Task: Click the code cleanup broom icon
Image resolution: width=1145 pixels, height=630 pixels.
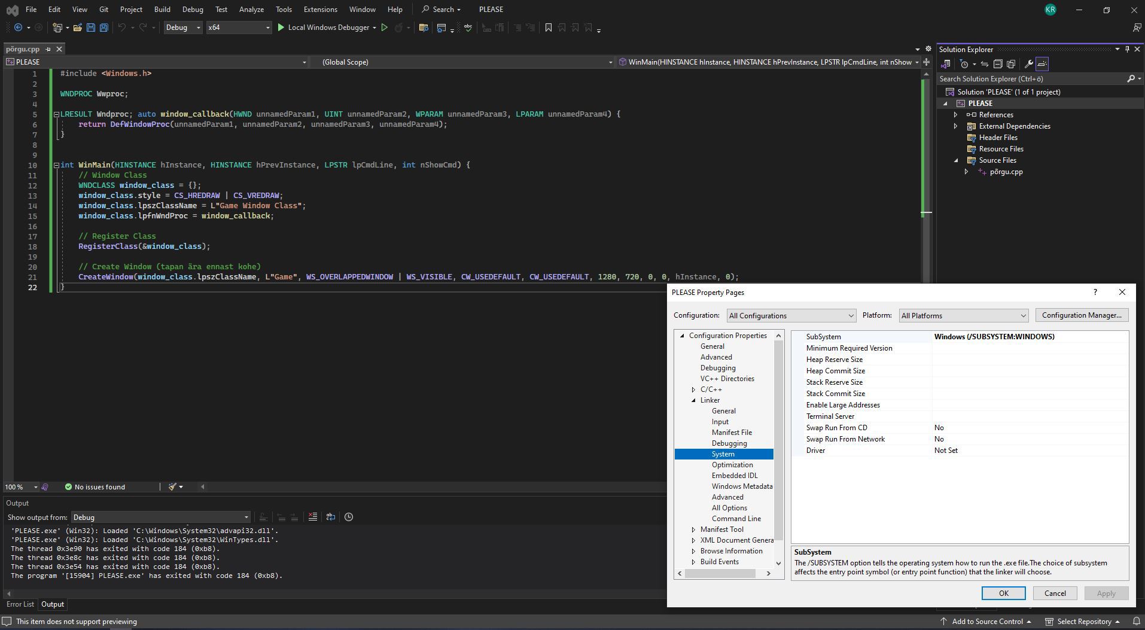Action: (x=172, y=487)
